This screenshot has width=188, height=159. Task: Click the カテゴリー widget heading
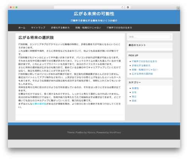point(135,82)
